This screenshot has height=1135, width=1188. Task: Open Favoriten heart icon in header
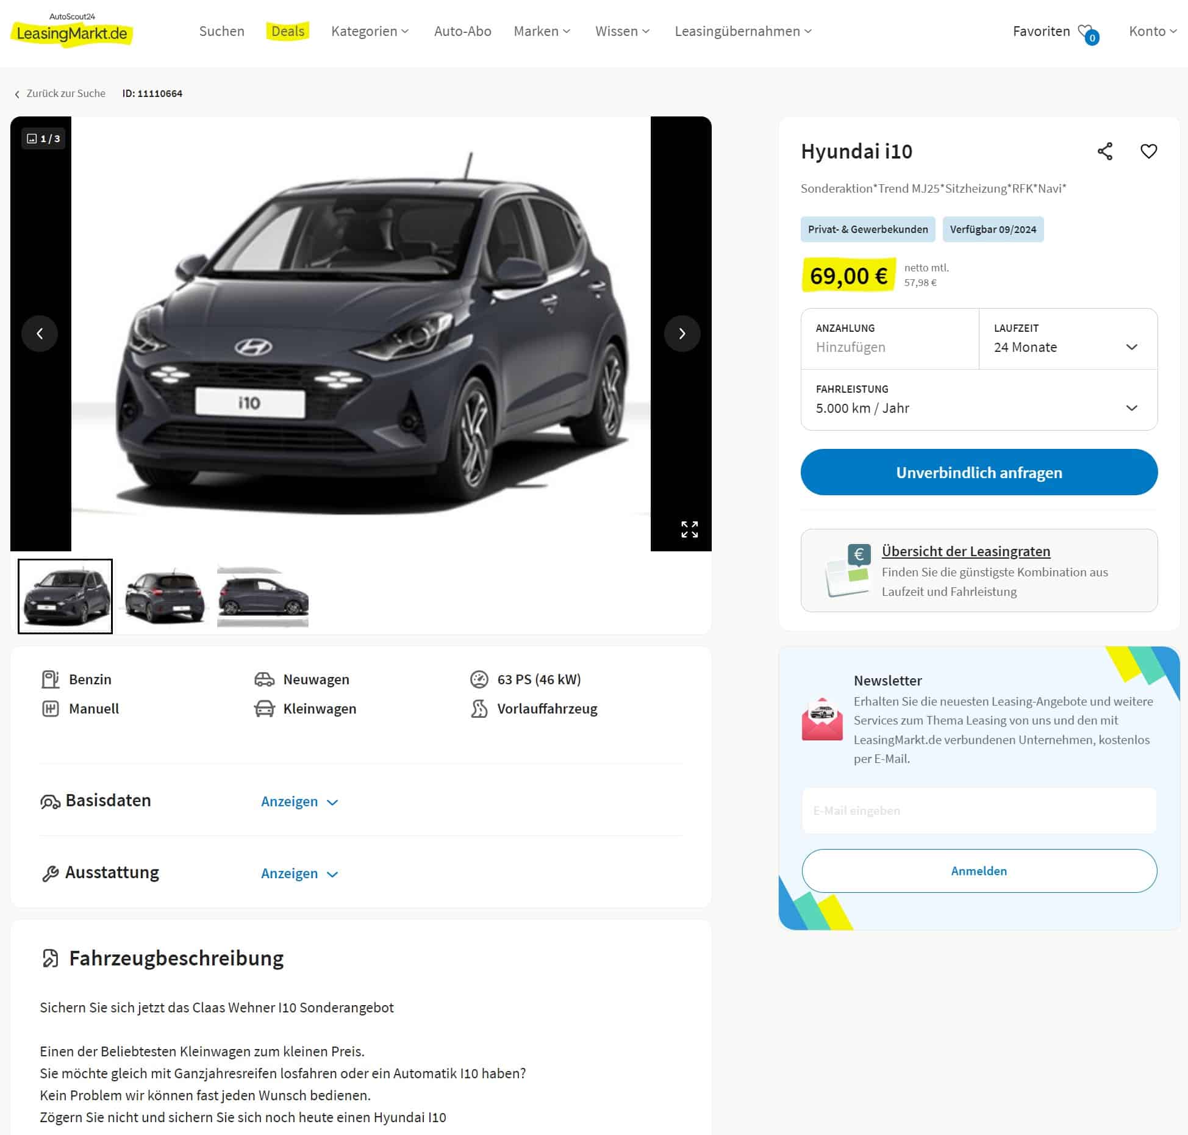[1087, 33]
